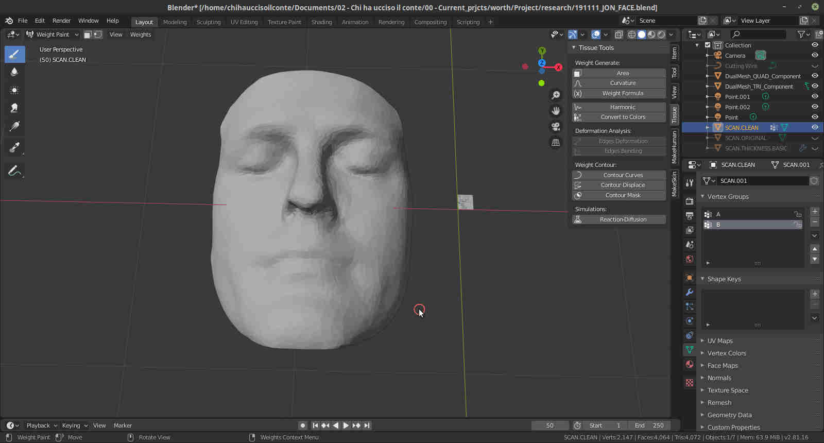
Task: Open the Particles properties tab
Action: pos(690,306)
